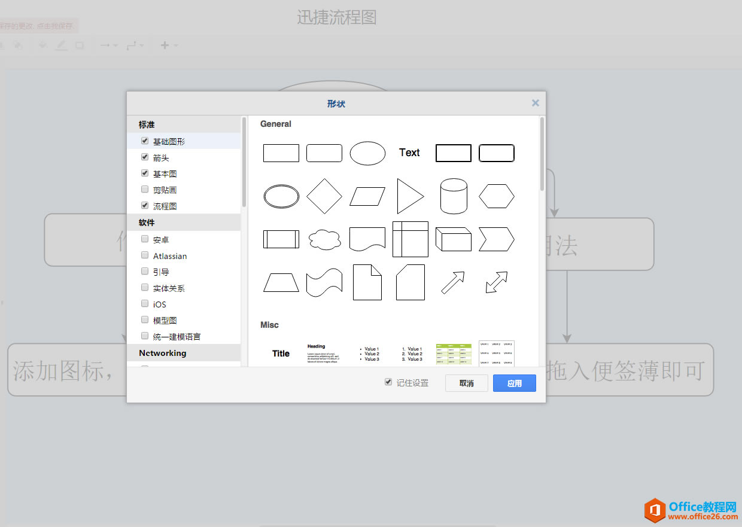Select the process shape with side bars

tap(281, 239)
